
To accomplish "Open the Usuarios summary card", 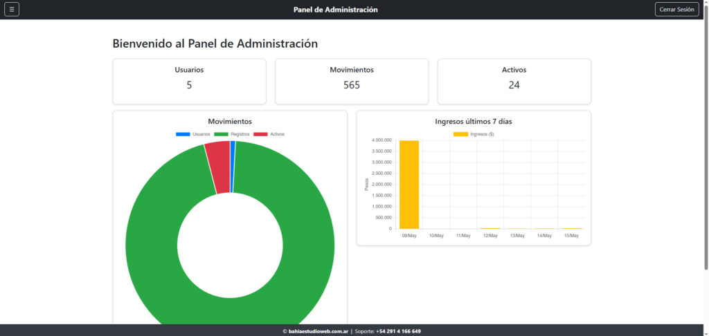I will (189, 81).
